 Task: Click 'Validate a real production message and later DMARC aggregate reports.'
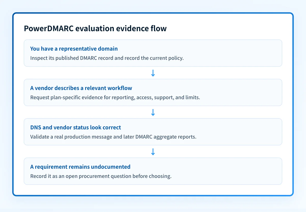113,137
